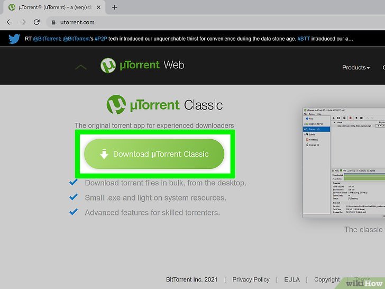The image size is (385, 289).
Task: Open the second @BitTorrent mention link
Action: 76,39
